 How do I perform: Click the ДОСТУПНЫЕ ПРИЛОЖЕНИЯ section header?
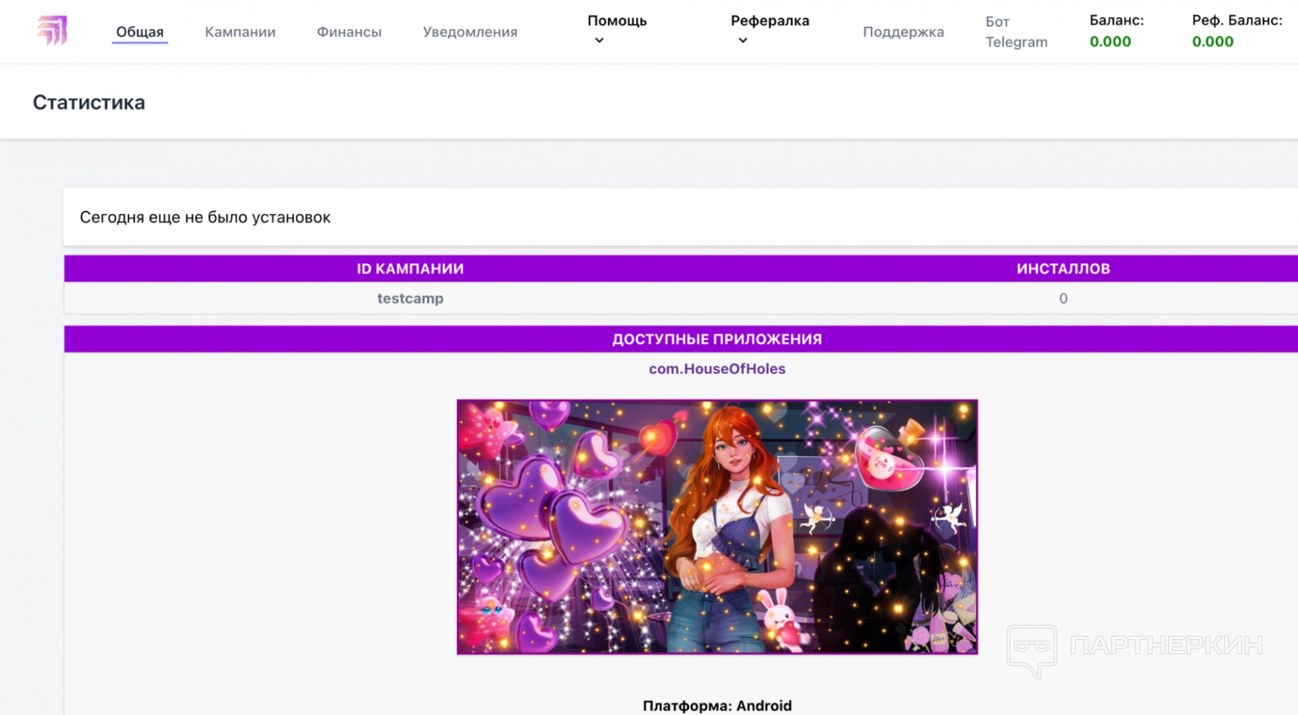coord(717,339)
